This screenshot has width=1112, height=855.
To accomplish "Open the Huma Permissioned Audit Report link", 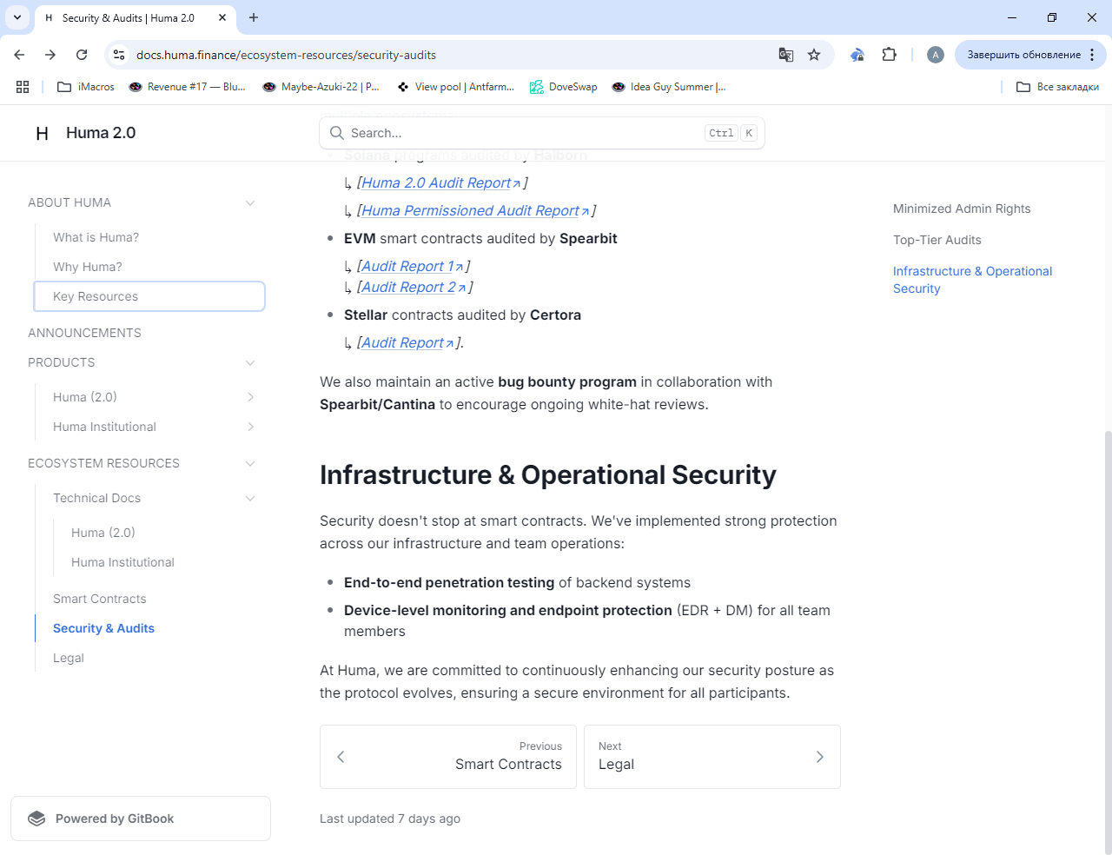I will click(x=475, y=210).
